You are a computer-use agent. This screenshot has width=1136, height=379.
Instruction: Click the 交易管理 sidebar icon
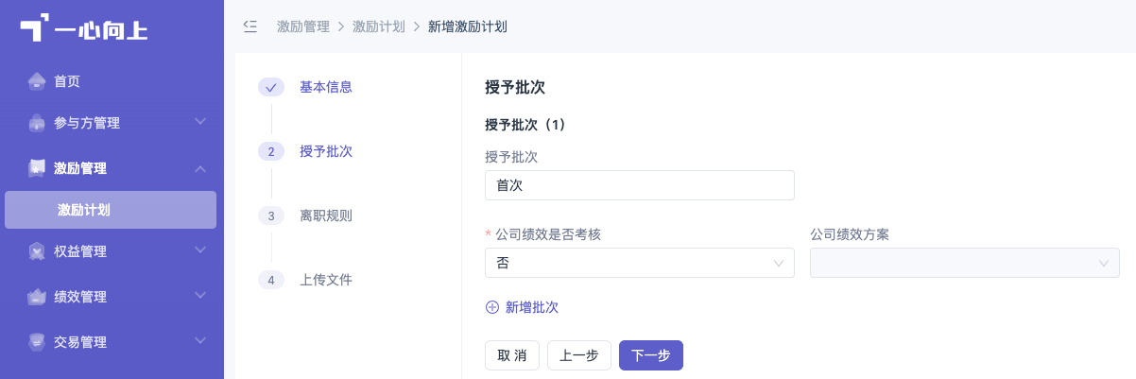tap(37, 342)
